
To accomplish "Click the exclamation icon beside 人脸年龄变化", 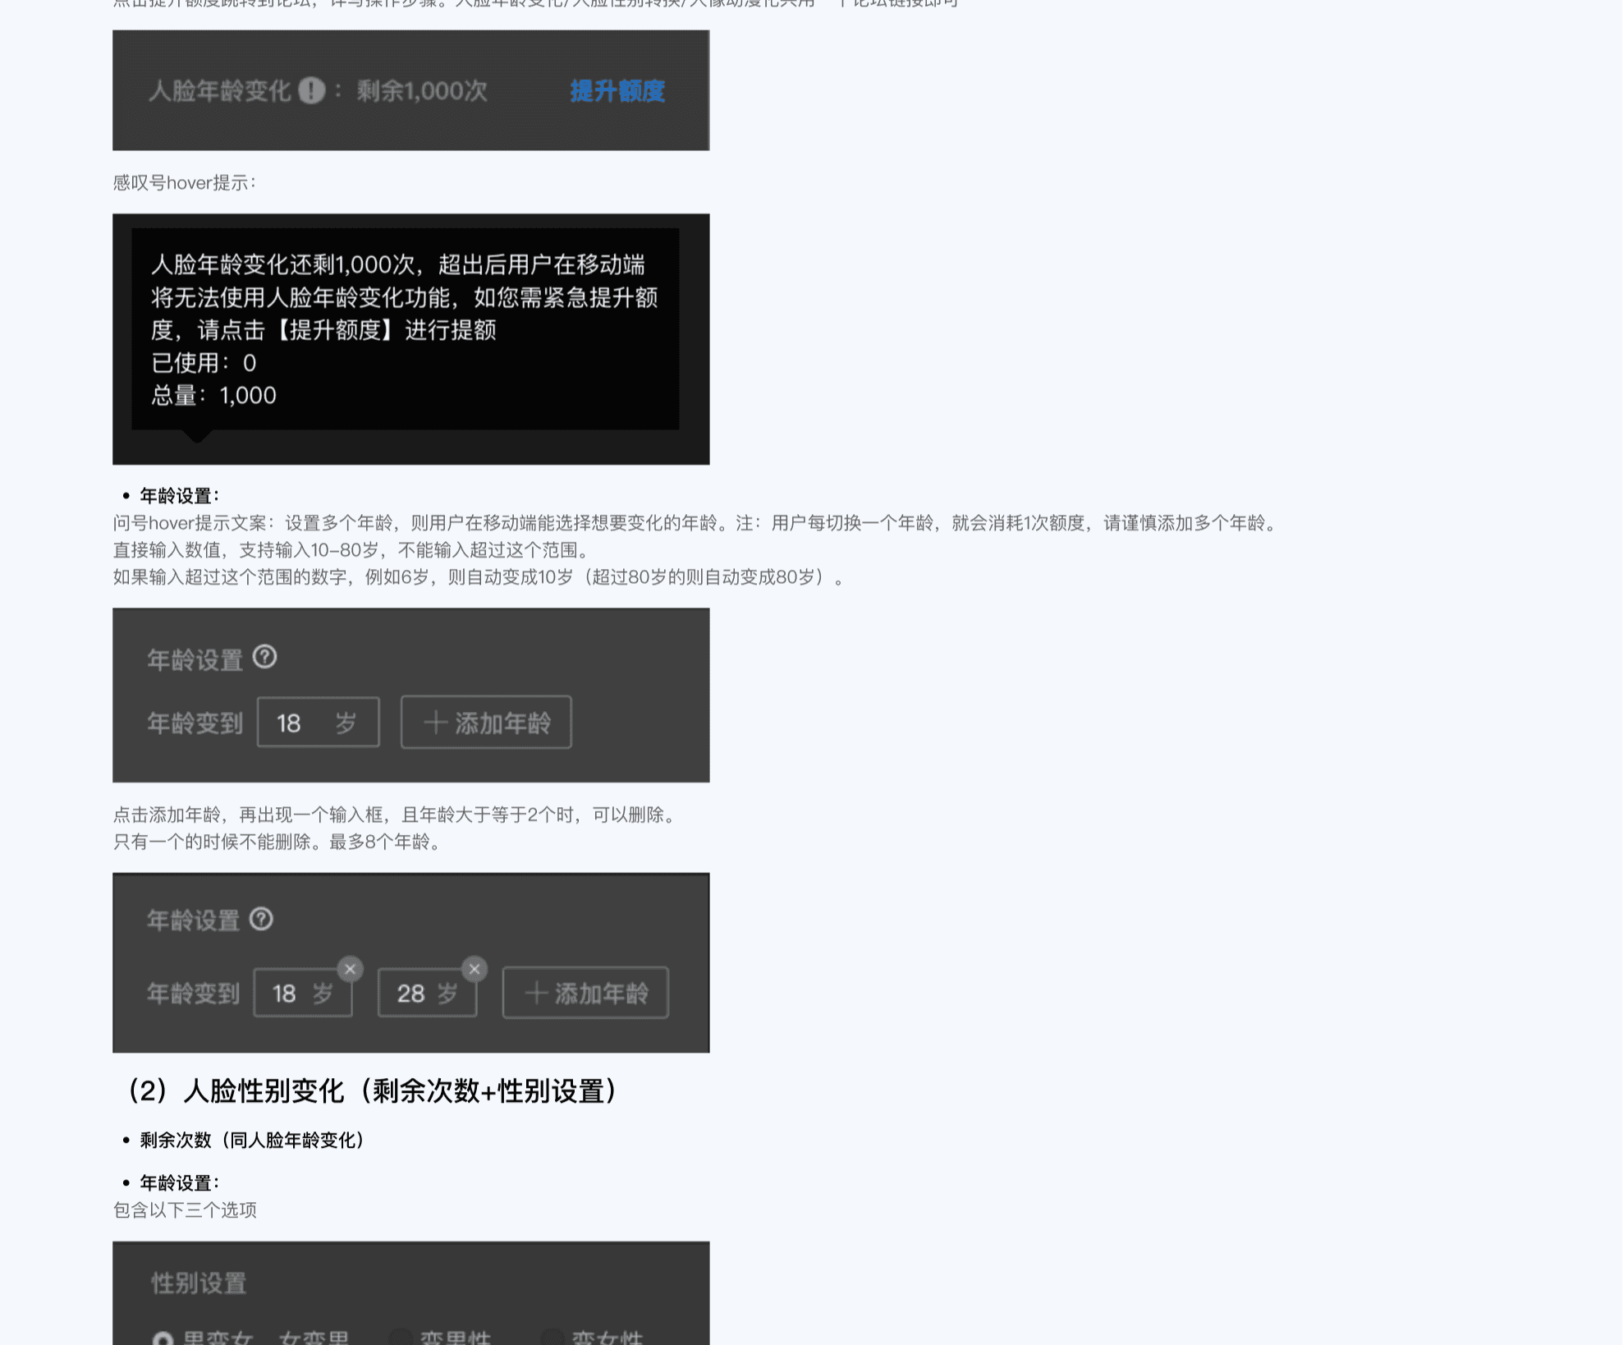I will click(x=311, y=90).
